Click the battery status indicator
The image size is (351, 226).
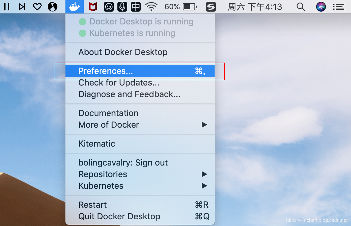coord(190,6)
